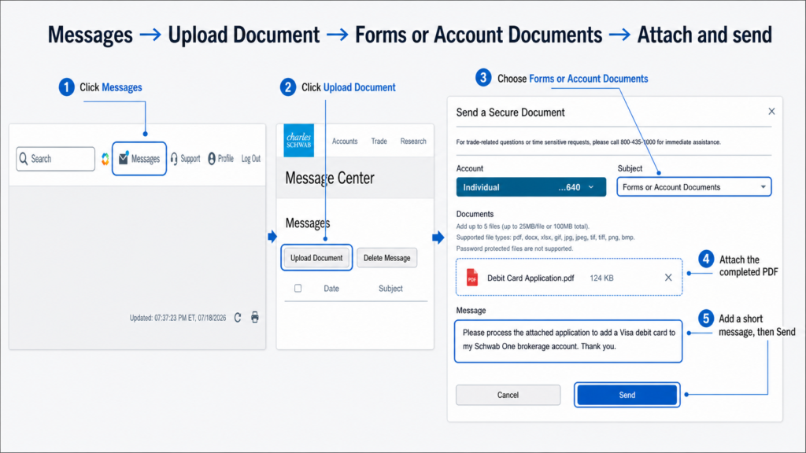Screen dimensions: 806x453
Task: Click the Support headset icon
Action: pos(174,159)
